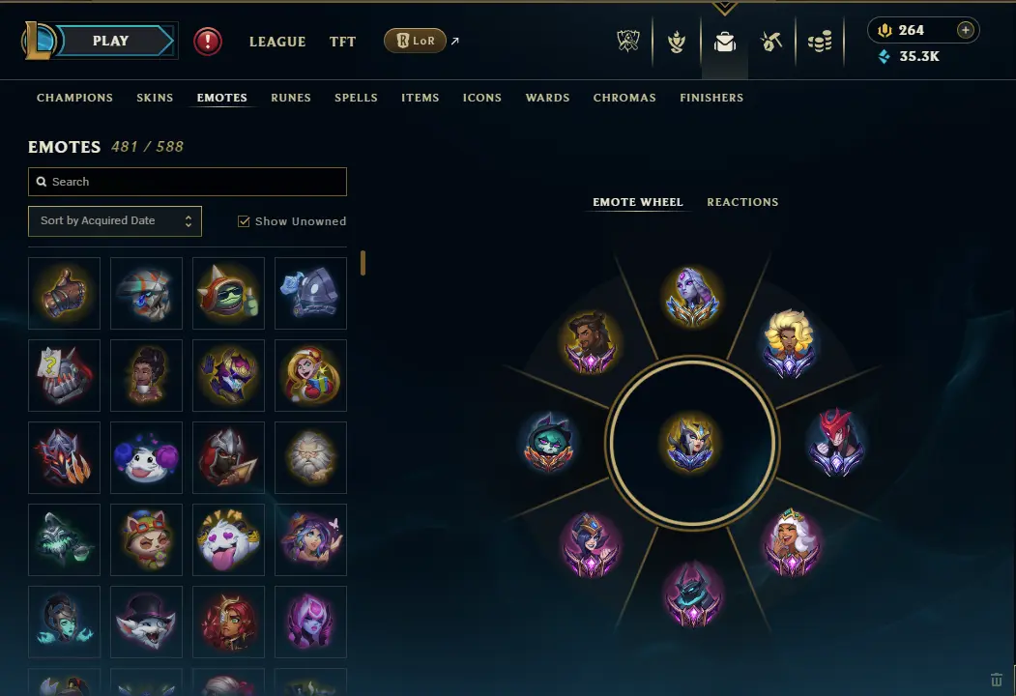
Task: Open the TFT section
Action: click(x=342, y=42)
